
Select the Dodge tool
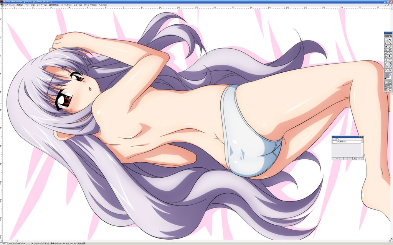coord(390,56)
